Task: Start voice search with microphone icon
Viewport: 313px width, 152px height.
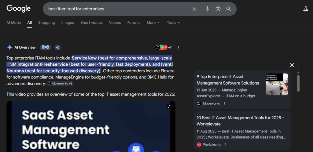Action: point(207,9)
